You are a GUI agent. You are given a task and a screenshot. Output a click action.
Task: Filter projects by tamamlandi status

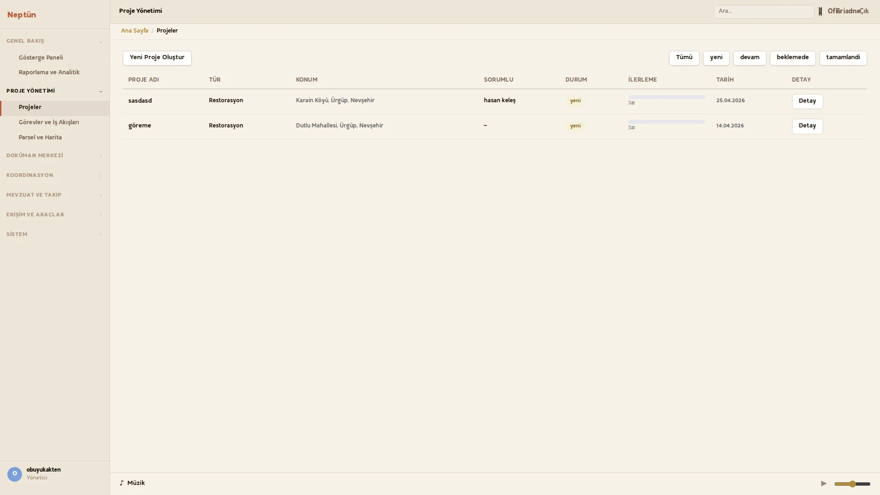(x=843, y=58)
